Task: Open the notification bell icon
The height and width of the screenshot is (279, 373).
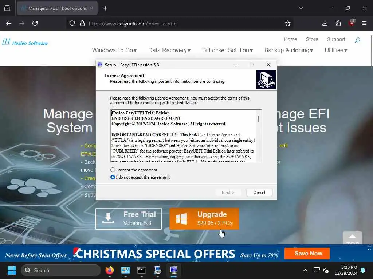Action: click(x=363, y=270)
